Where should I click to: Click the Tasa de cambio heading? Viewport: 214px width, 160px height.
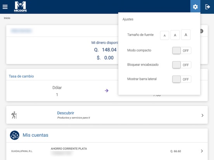pos(21,76)
